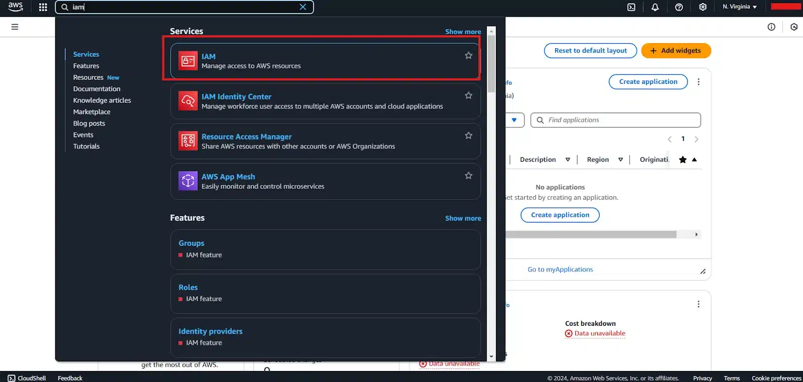Image resolution: width=803 pixels, height=382 pixels.
Task: Mark AWS App Mesh as favorite
Action: click(468, 176)
